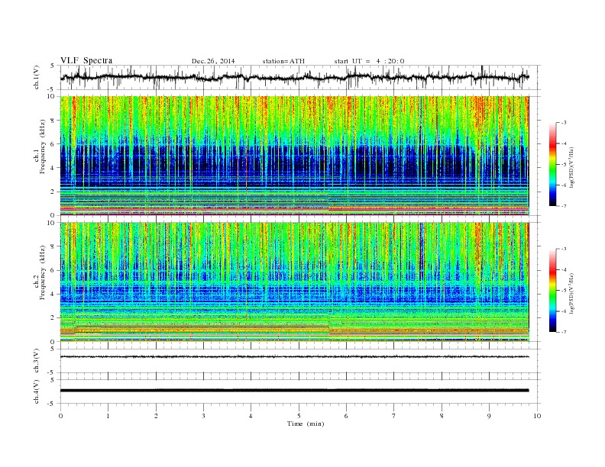This screenshot has width=605, height=467.
Task: Click the "VLF Spectra" plot title
Action: pos(86,60)
